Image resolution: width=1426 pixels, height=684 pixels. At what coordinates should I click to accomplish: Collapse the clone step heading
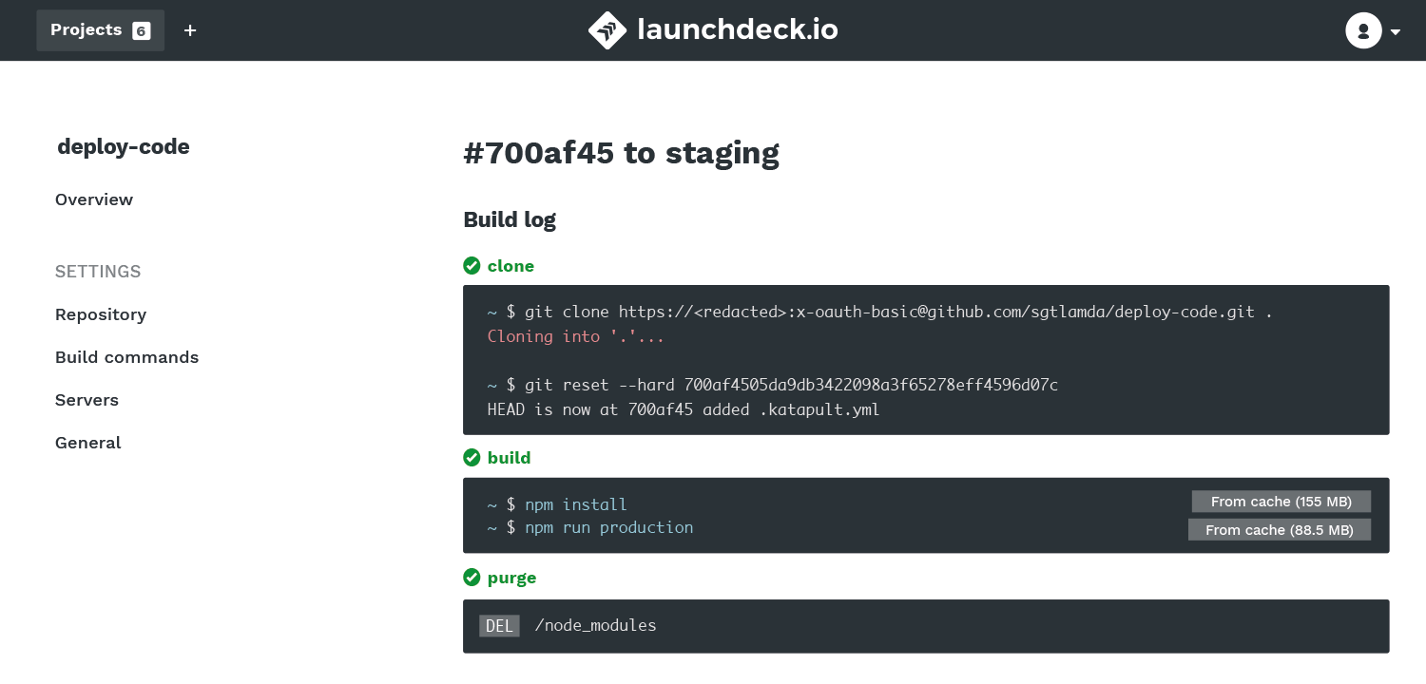tap(511, 266)
